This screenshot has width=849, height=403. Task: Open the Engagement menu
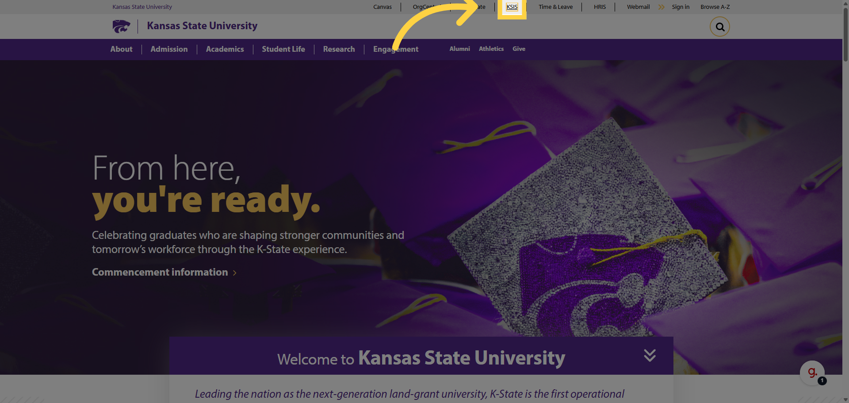point(396,49)
